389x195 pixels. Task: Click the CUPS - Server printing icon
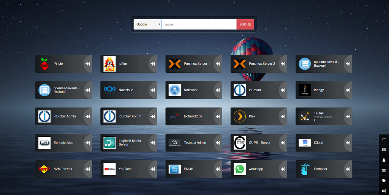240,143
